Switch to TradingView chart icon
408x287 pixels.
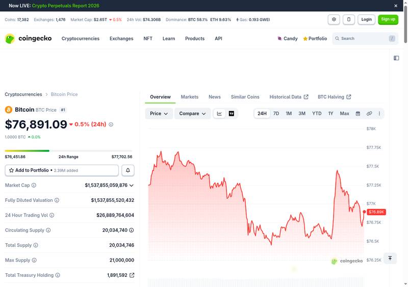(x=232, y=114)
